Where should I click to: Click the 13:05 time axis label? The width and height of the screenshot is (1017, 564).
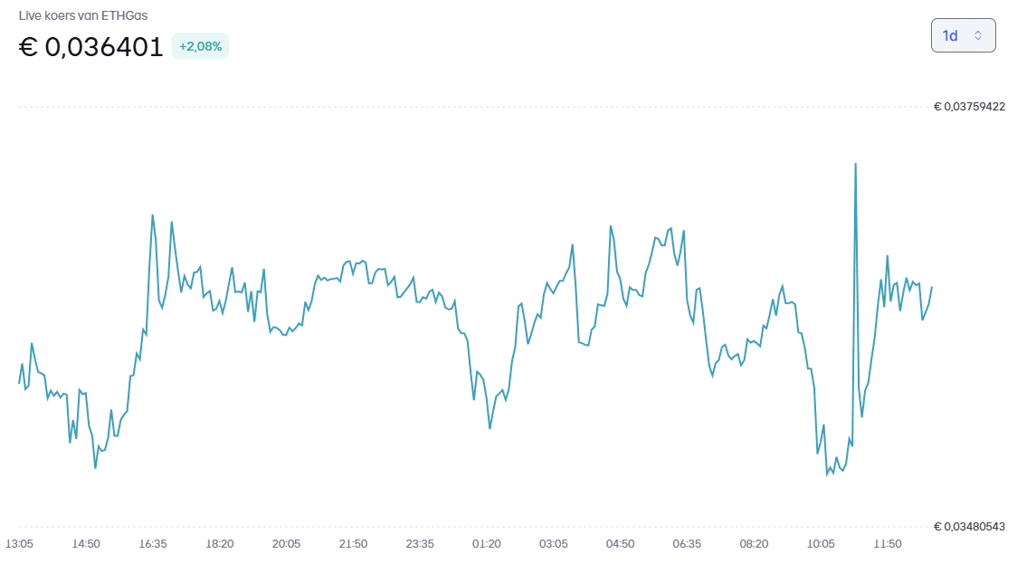(x=20, y=544)
